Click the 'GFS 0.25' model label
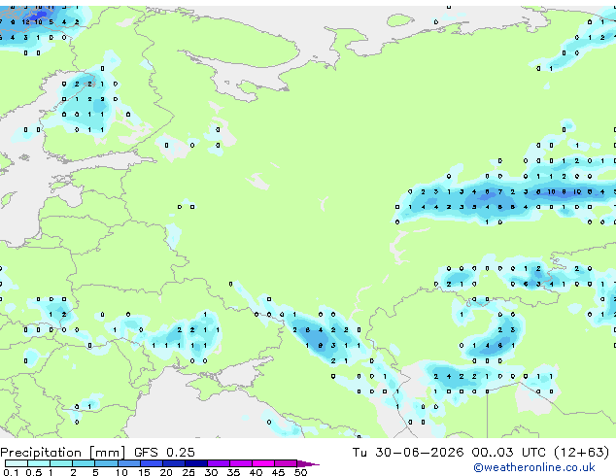616x476 pixels. tap(164, 452)
